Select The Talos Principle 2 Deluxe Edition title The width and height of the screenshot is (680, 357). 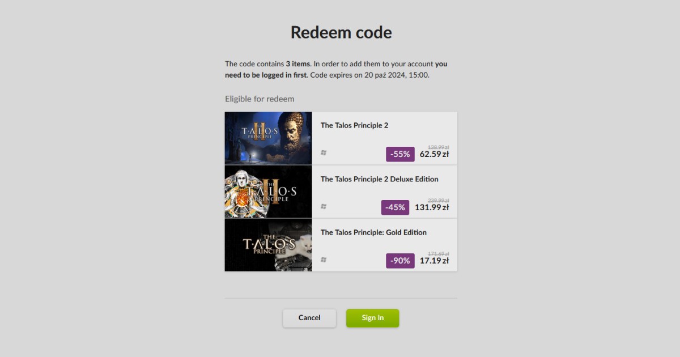[x=380, y=179]
